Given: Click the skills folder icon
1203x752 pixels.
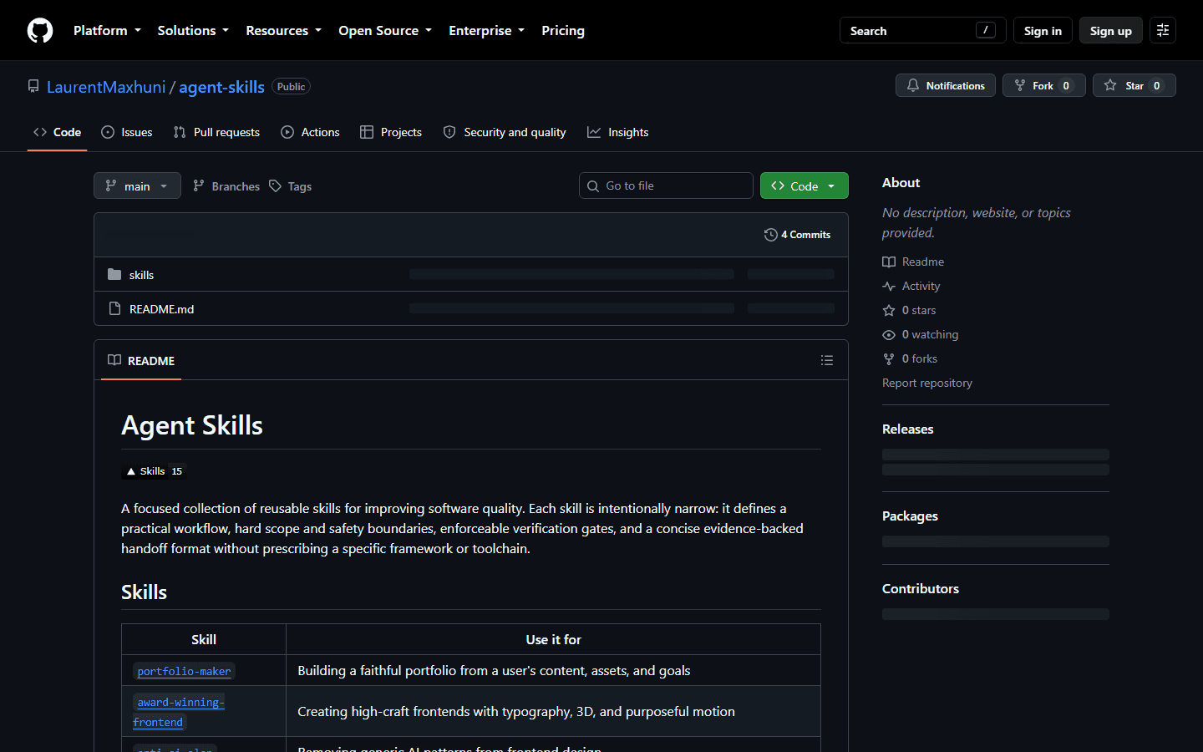Looking at the screenshot, I should (x=114, y=274).
